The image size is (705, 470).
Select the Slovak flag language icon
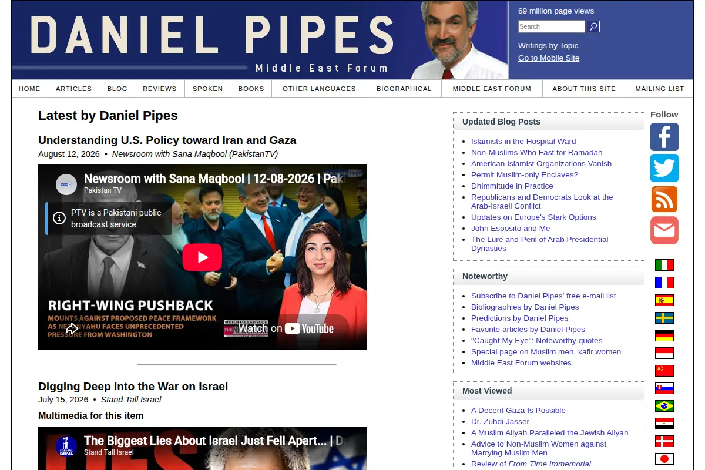[x=664, y=388]
